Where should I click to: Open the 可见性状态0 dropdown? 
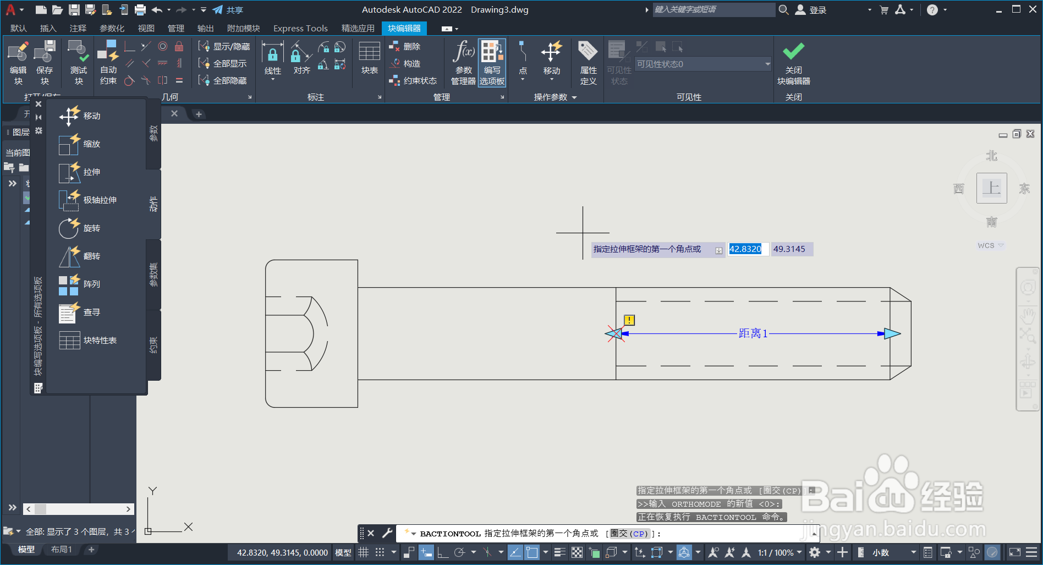(703, 64)
